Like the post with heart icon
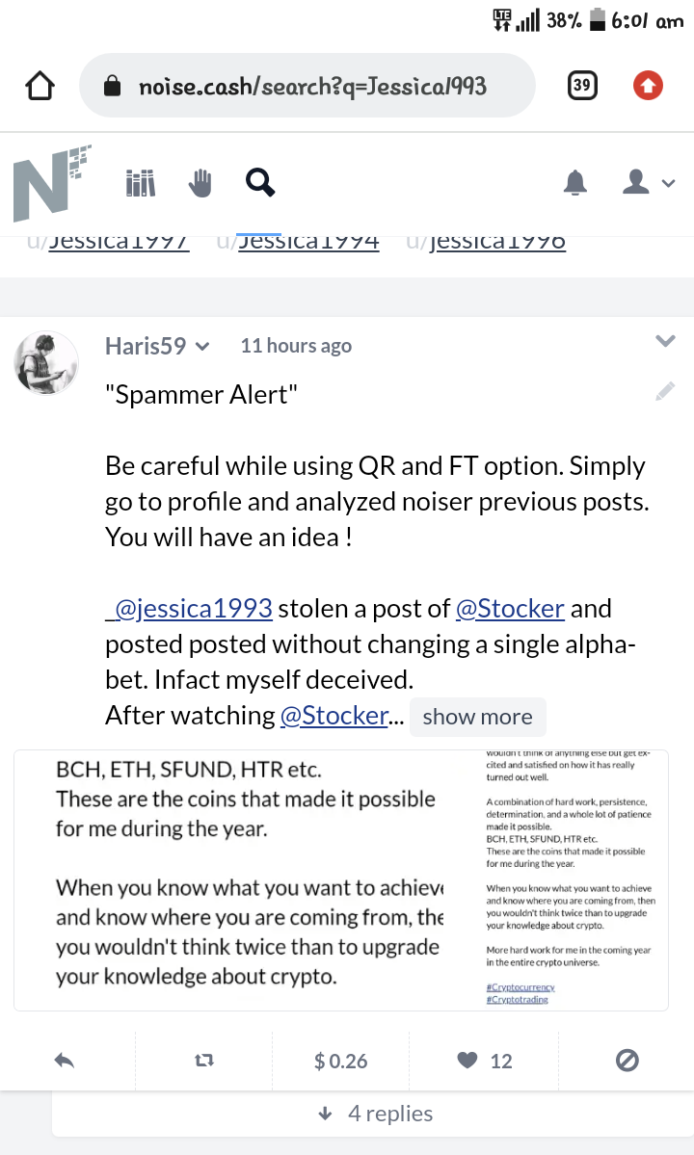This screenshot has width=694, height=1155. (x=467, y=1060)
